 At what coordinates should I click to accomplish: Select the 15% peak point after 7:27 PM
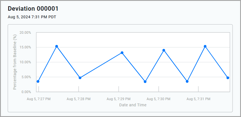point(57,46)
